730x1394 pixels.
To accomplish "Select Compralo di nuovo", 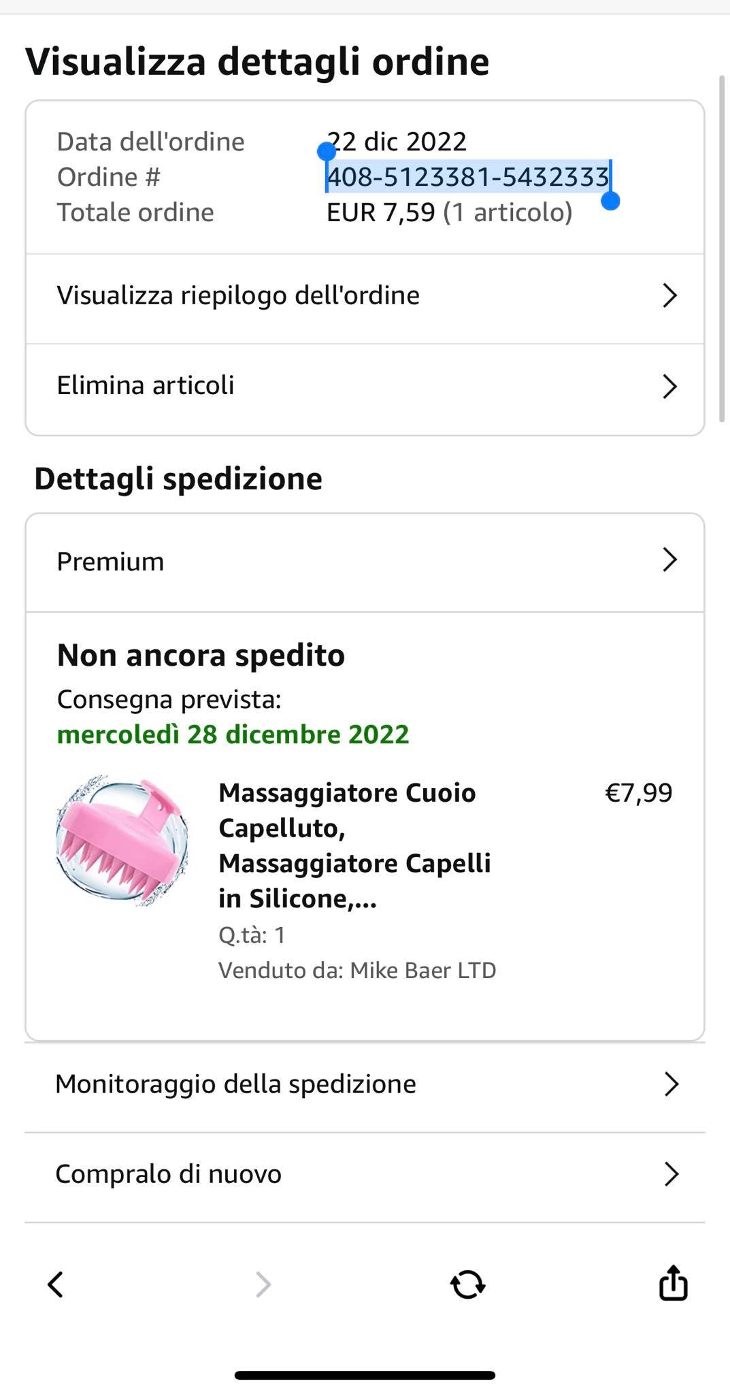I will pos(169,1174).
